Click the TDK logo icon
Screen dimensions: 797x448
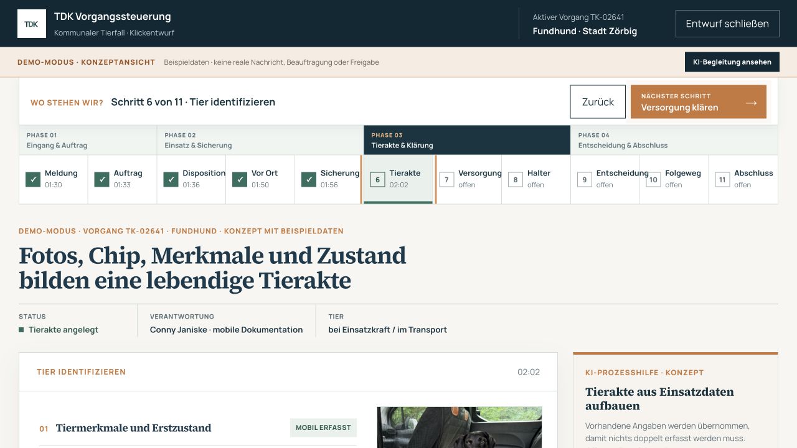coord(32,24)
